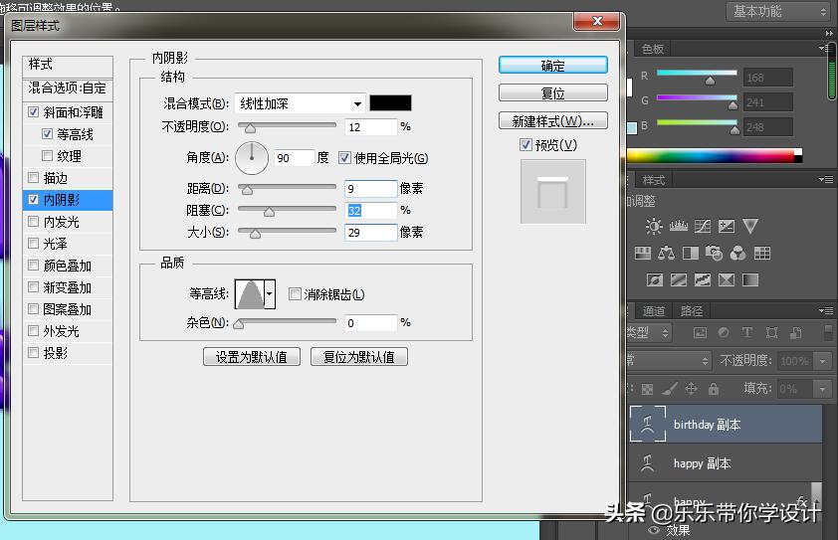Uncheck 斜面和浮雕 style checkbox
Viewport: 838px width, 540px height.
(33, 112)
